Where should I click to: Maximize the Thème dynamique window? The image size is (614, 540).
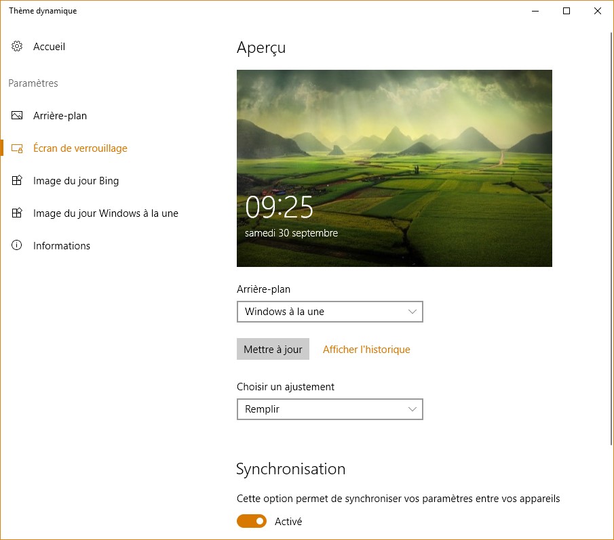[x=567, y=11]
